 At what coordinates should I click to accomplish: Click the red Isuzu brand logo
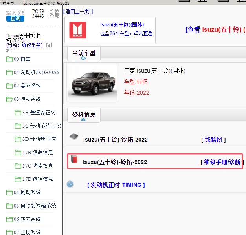pos(78,30)
